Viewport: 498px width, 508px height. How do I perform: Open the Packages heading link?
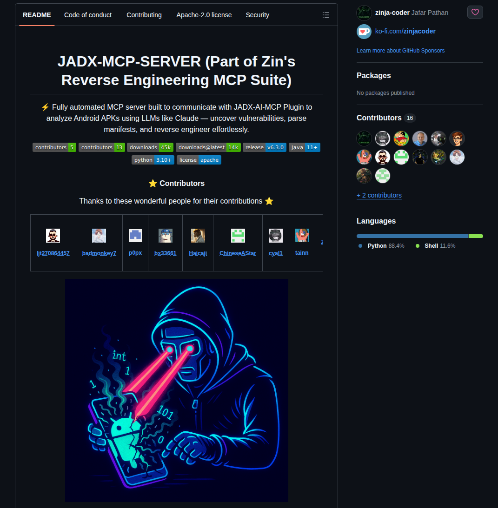pos(374,75)
